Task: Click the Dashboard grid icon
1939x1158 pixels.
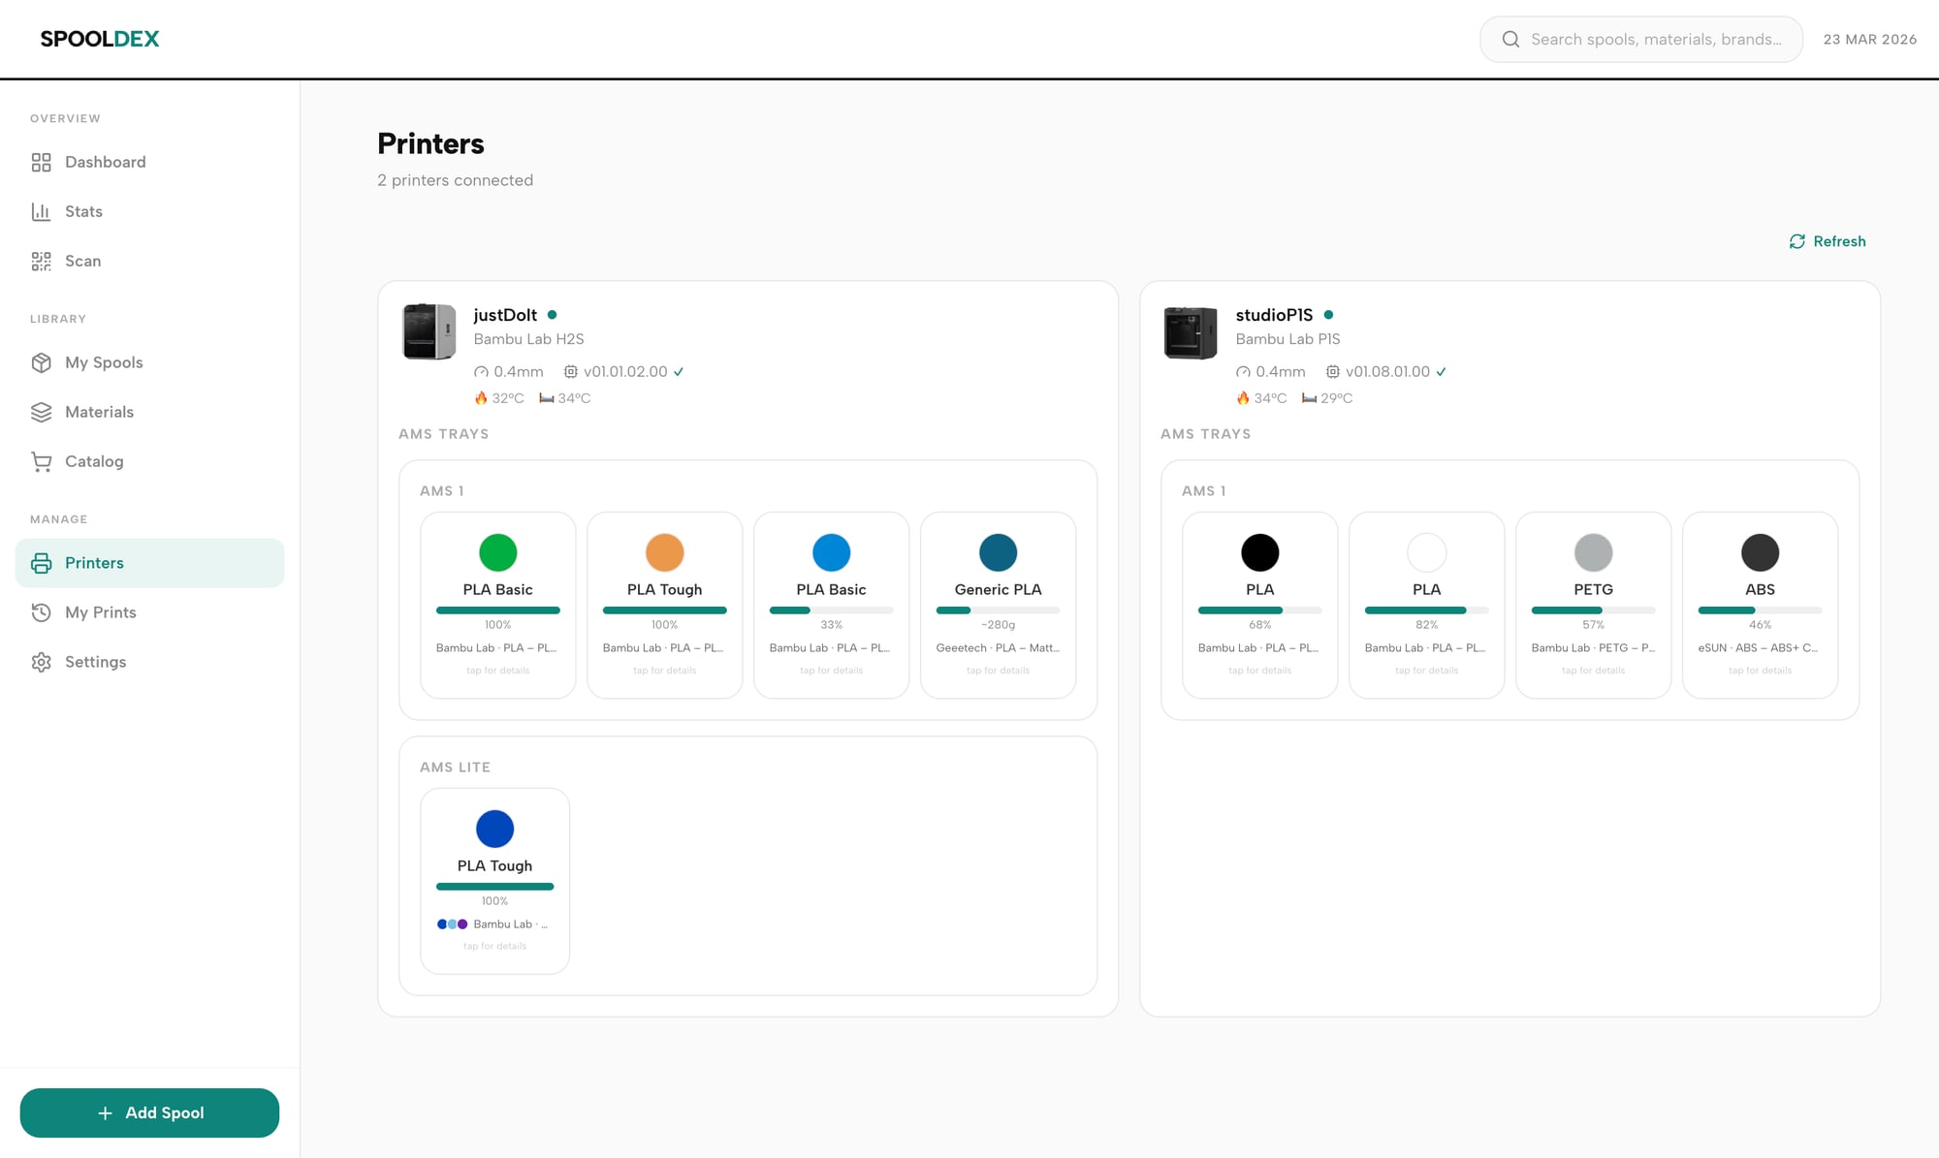Action: (x=41, y=162)
